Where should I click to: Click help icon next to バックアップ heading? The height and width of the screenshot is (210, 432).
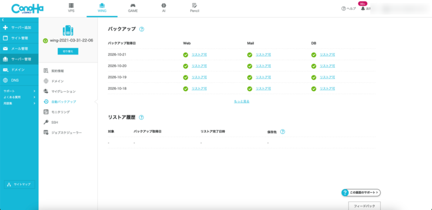point(141,29)
